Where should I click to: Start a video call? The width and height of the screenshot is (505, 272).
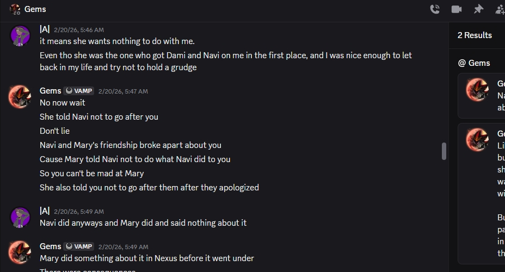[x=457, y=9]
